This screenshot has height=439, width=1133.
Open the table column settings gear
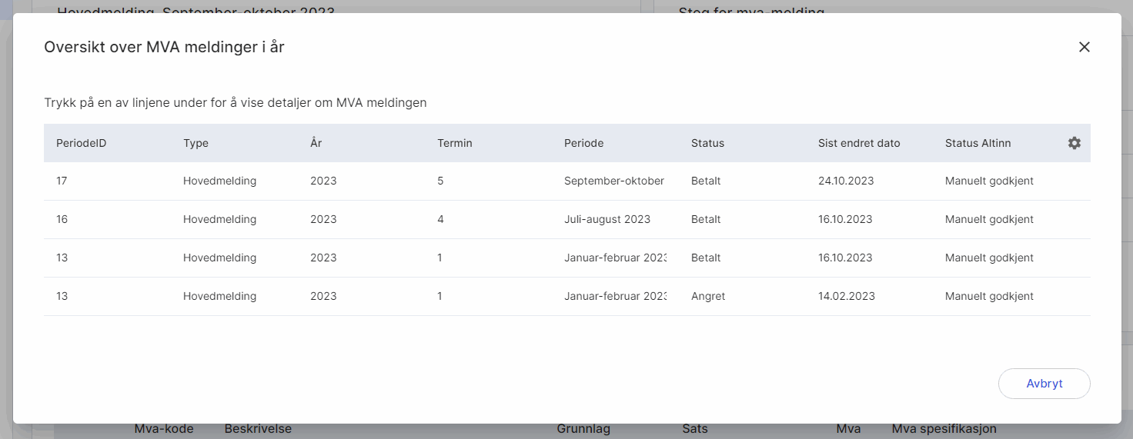coord(1075,143)
